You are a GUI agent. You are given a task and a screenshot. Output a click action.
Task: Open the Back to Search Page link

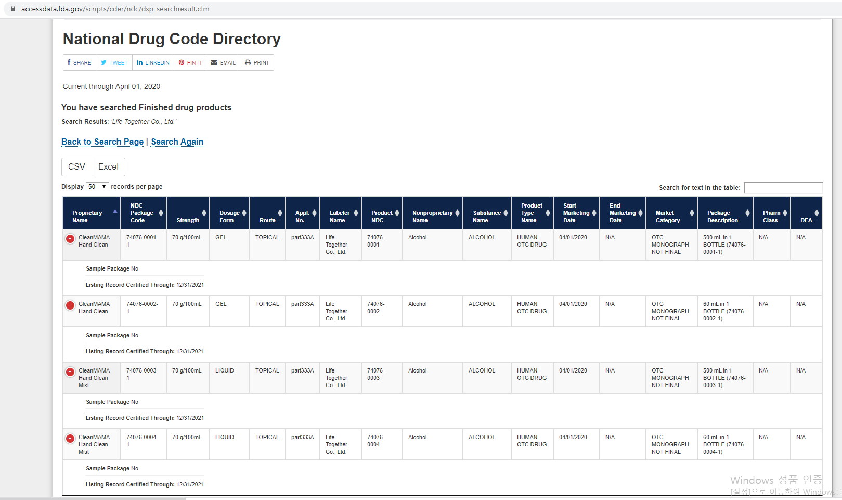[102, 142]
